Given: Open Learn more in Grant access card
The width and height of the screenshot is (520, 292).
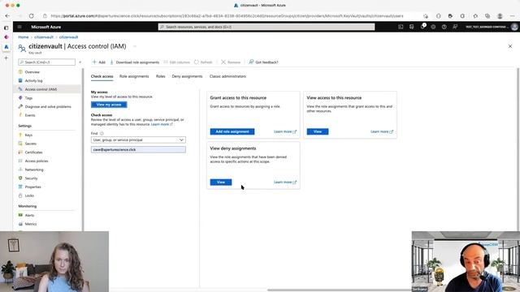Looking at the screenshot, I should (285, 131).
